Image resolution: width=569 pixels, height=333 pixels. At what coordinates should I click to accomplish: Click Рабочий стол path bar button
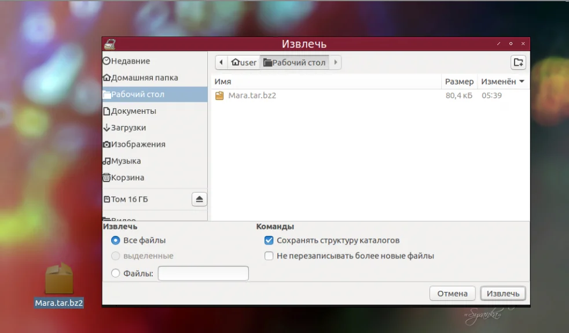pyautogui.click(x=295, y=62)
